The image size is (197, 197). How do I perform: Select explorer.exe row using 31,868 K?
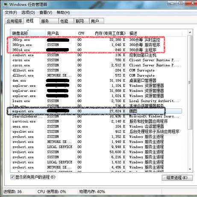tap(96, 91)
